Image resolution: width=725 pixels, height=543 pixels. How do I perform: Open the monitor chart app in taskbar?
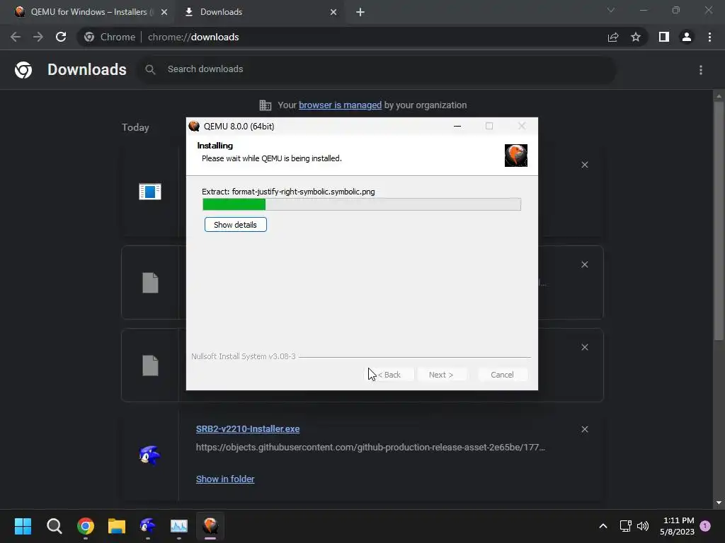click(x=179, y=526)
